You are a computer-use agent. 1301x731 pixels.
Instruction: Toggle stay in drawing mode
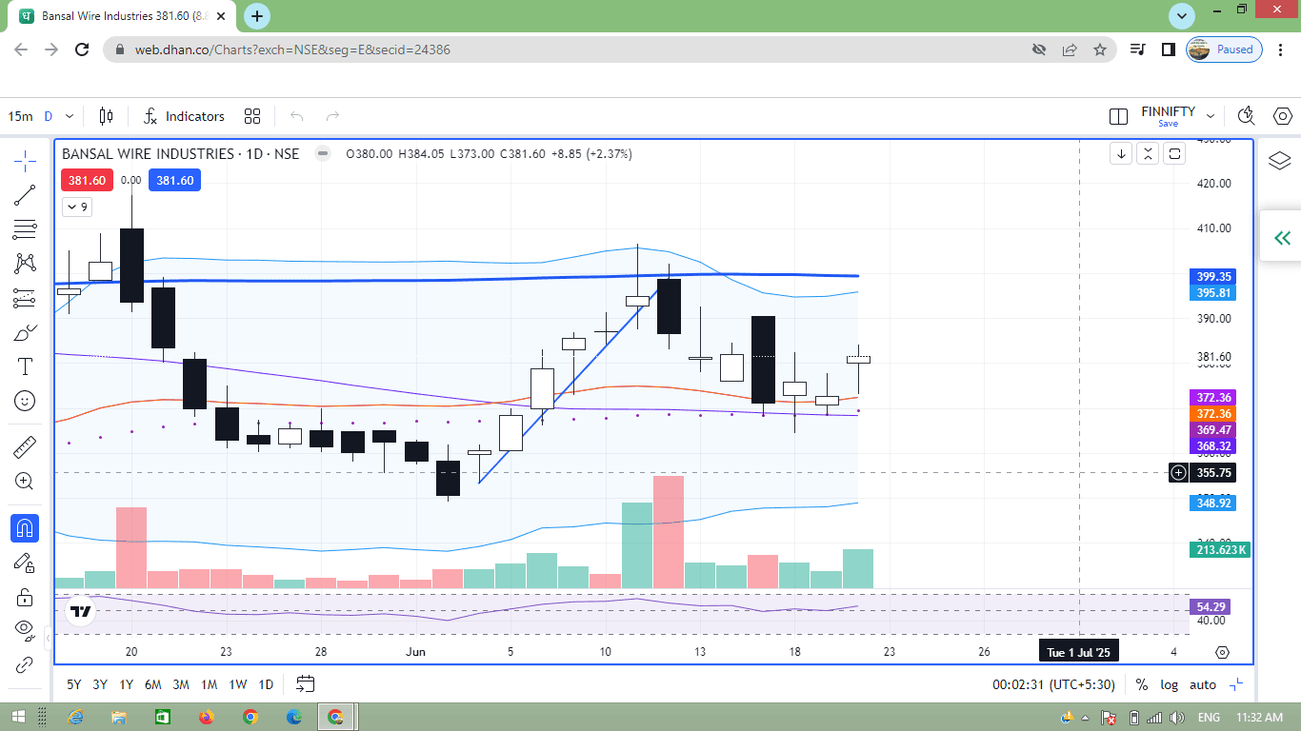[25, 563]
